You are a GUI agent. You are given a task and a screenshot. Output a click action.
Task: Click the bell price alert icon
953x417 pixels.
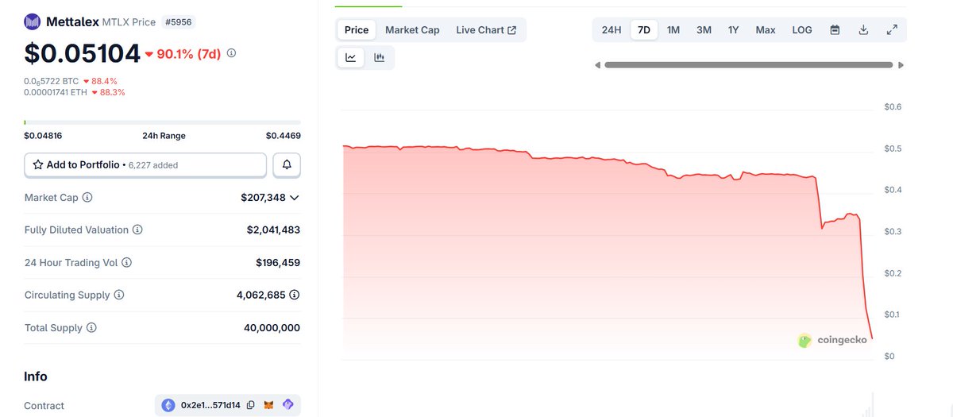pos(287,165)
